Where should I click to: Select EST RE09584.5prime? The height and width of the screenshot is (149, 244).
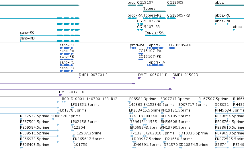coord(40,131)
